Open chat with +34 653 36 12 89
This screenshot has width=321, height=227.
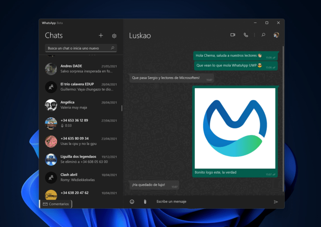tap(81, 123)
